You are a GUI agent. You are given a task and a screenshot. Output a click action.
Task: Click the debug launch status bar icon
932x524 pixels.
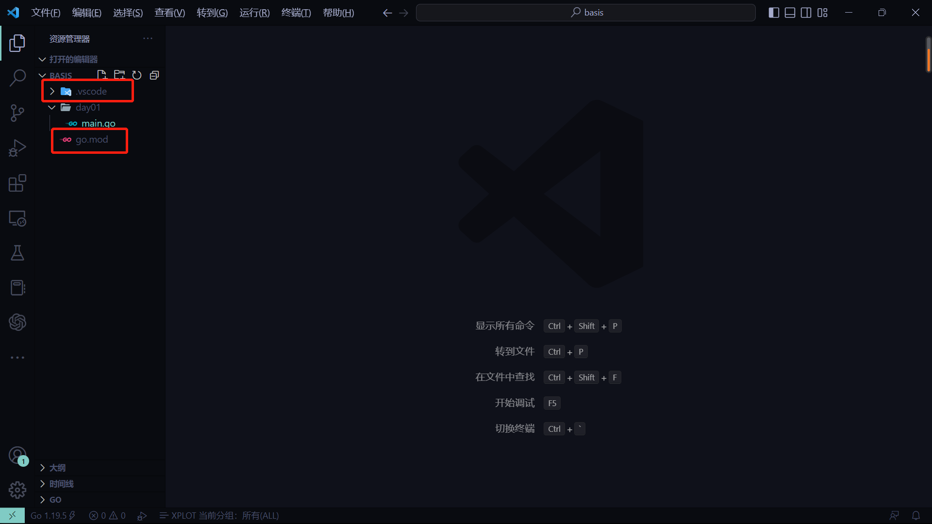(142, 516)
